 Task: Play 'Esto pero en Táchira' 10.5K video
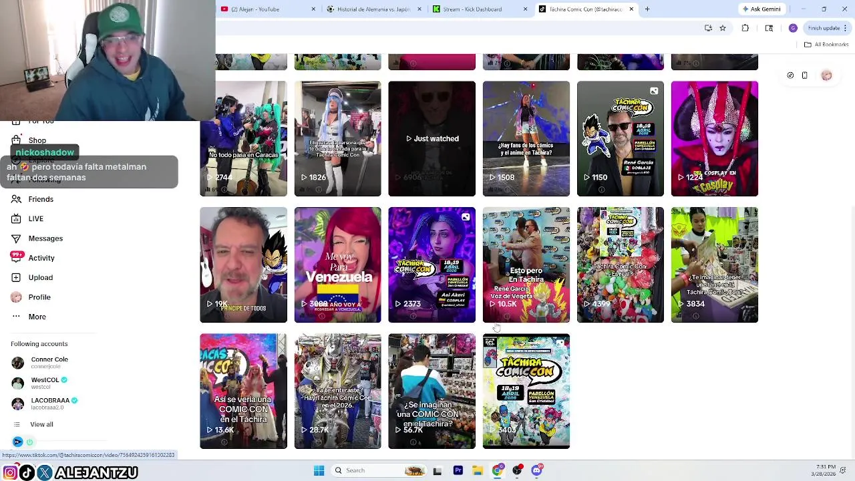tap(526, 265)
